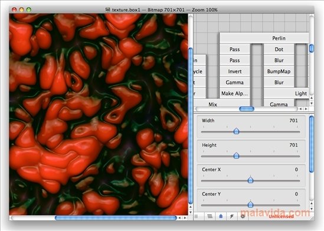Select the Mix node
Viewport: 324px width, 231px height.
point(221,103)
